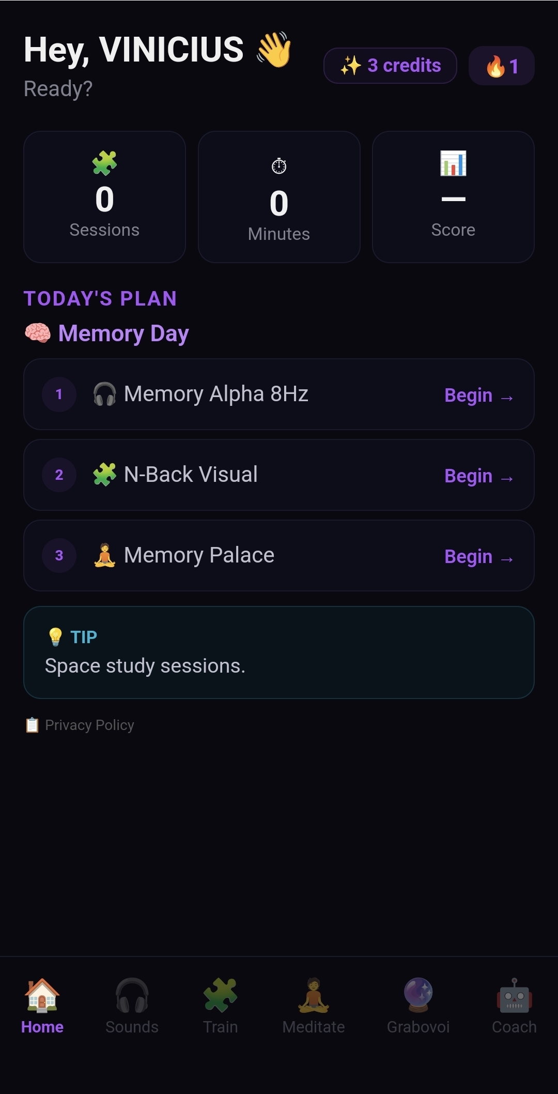The image size is (558, 1094).
Task: Click the lightbulb icon in the Tip box
Action: pyautogui.click(x=55, y=636)
